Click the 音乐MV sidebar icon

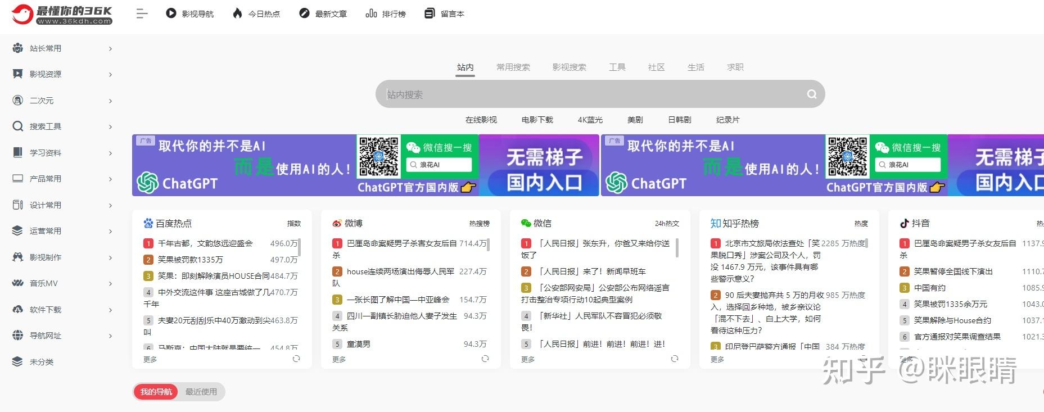(18, 283)
